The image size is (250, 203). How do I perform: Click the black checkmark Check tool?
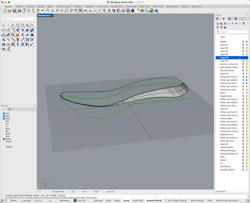(x=32, y=44)
